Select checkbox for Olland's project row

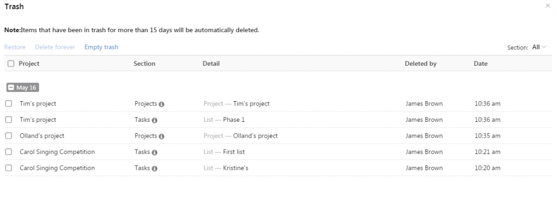(9, 136)
